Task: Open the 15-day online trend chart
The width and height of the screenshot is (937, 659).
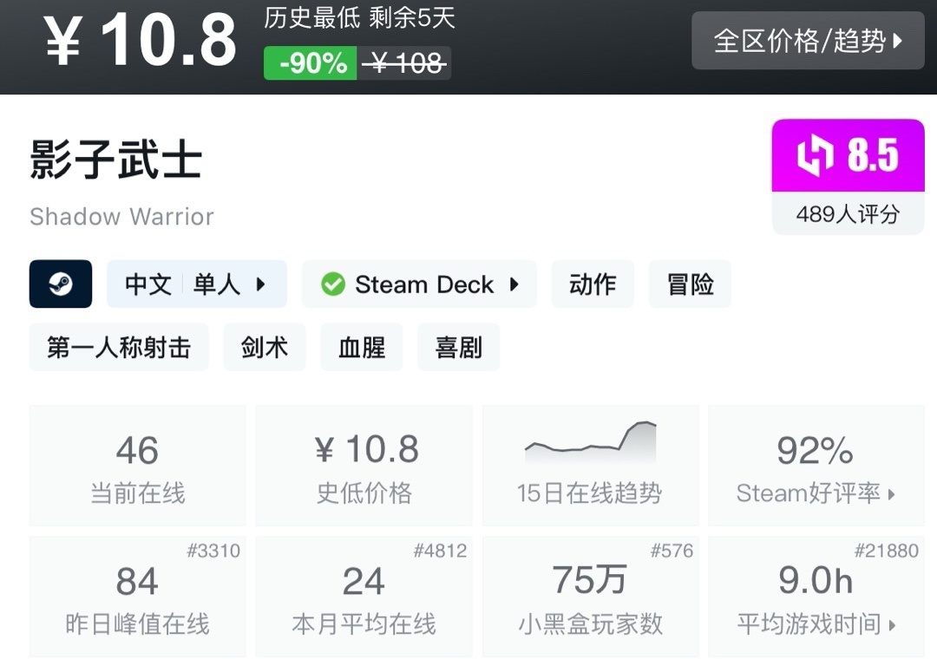Action: (x=590, y=465)
